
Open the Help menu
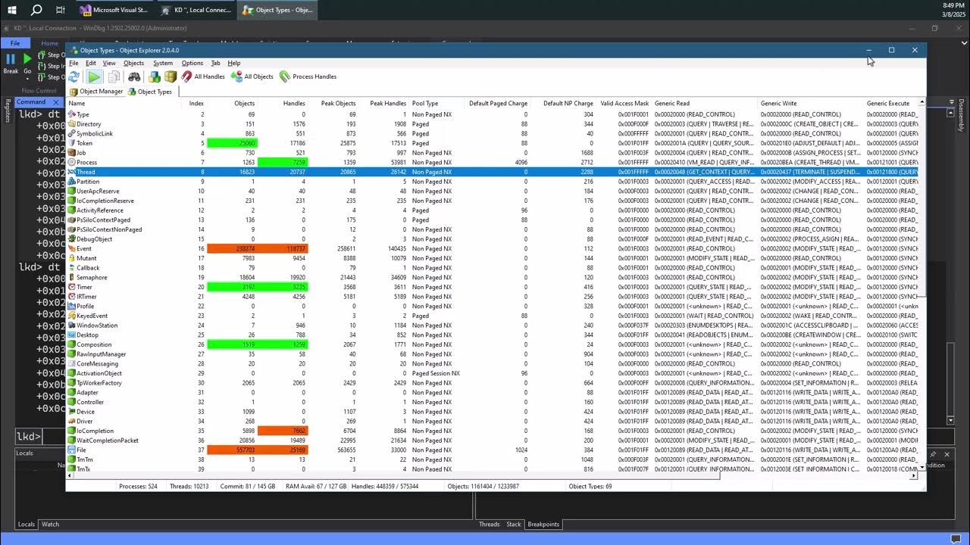pos(234,63)
